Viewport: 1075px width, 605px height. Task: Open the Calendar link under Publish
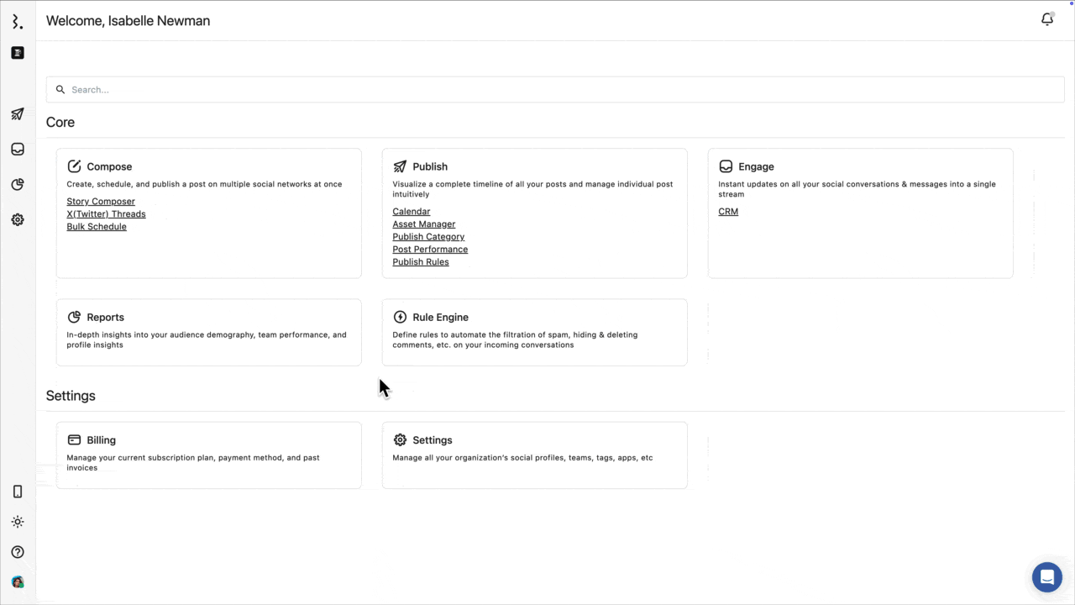click(x=411, y=212)
